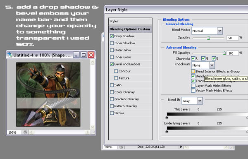Enable the Color Overlay checkbox
The image size is (248, 159).
pyautogui.click(x=112, y=92)
